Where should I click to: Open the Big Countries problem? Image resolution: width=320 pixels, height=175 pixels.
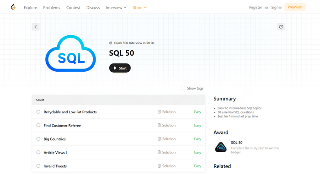(x=54, y=139)
